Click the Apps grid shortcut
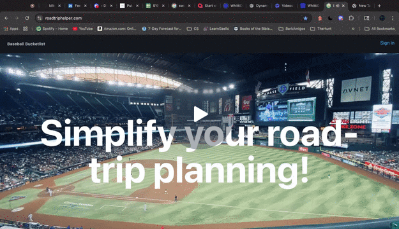Screen dimensions: 399x229 point(11,29)
